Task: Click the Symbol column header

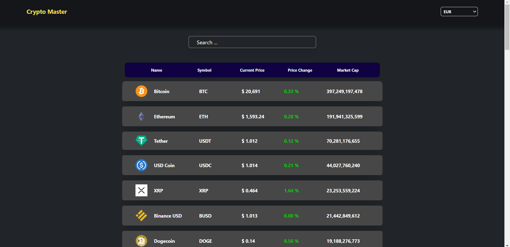Action: pos(204,70)
